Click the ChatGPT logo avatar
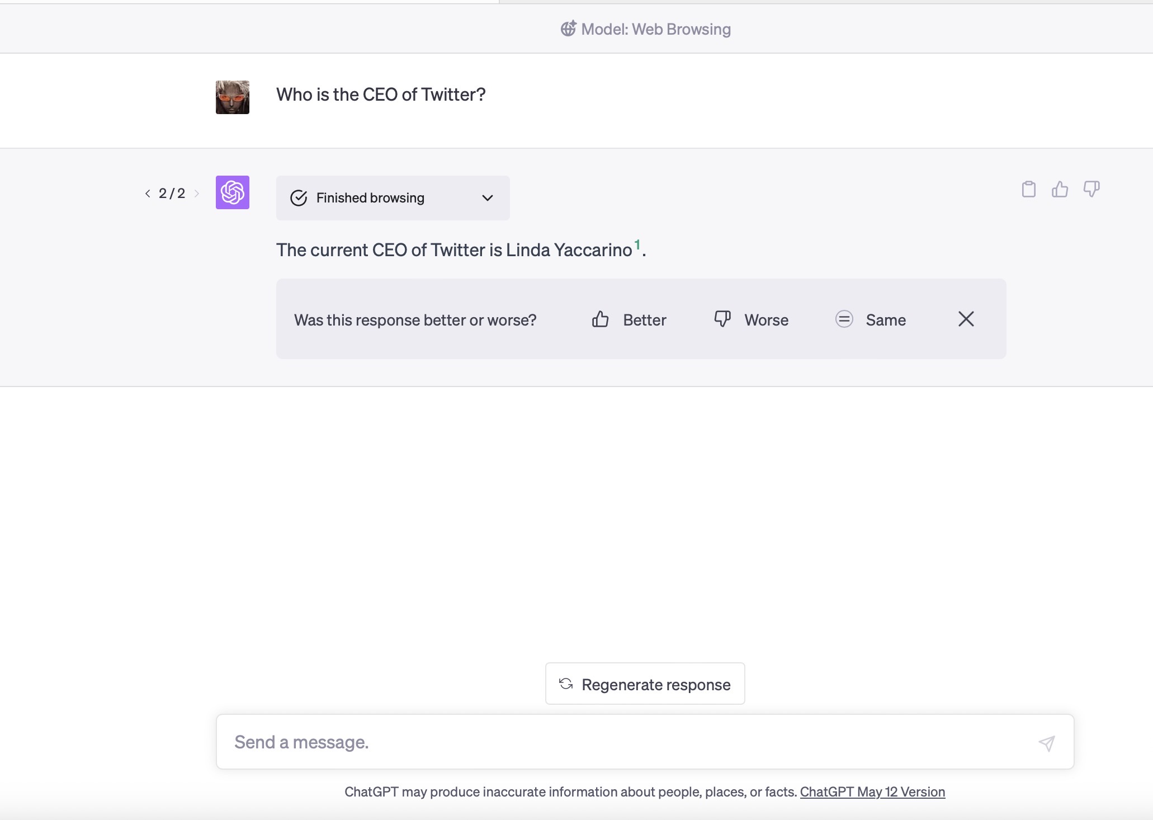Image resolution: width=1153 pixels, height=820 pixels. pyautogui.click(x=233, y=192)
